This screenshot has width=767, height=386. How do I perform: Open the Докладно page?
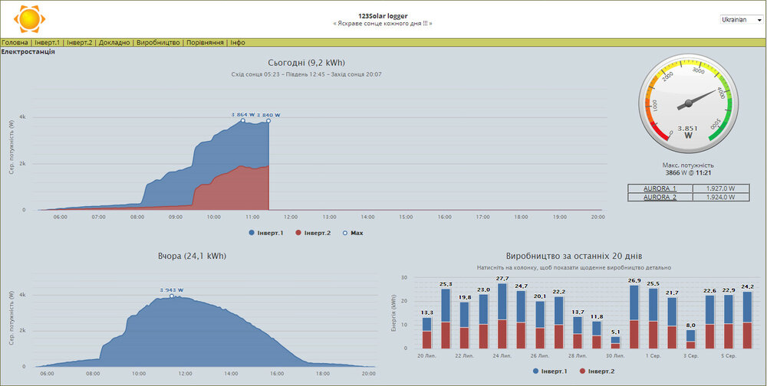point(114,43)
